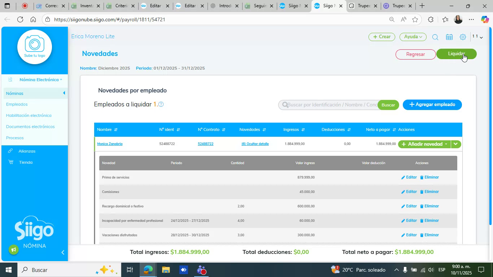493x277 pixels.
Task: Delete the Recargo dominical o festivo novelty
Action: [429, 206]
